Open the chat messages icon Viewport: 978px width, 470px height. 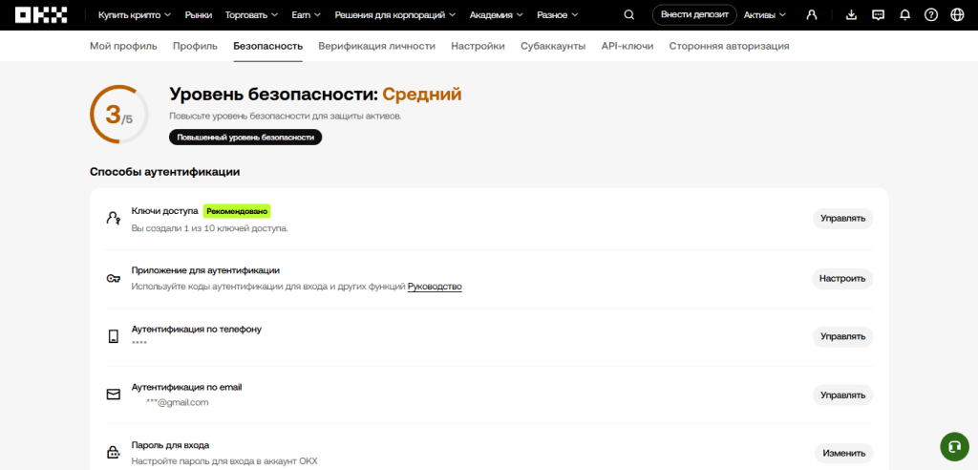879,15
